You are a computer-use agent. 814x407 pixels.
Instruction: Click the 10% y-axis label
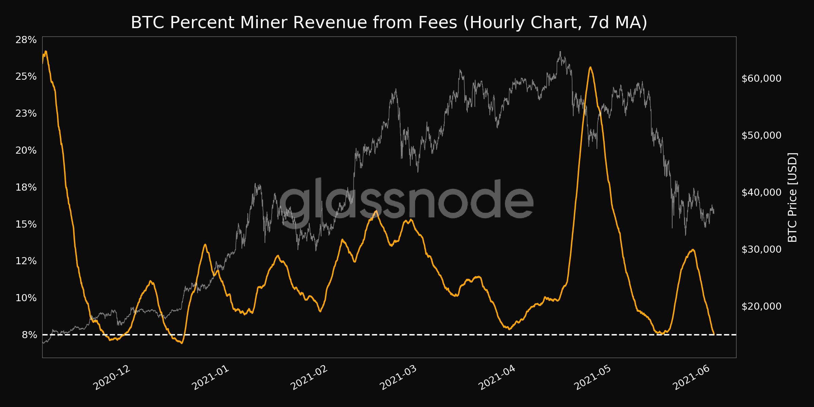tap(26, 298)
